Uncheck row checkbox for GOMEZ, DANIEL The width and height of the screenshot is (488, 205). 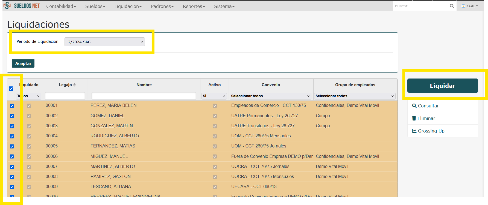[12, 116]
